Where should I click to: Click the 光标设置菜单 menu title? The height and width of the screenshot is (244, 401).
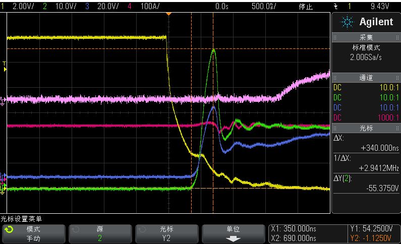click(21, 219)
